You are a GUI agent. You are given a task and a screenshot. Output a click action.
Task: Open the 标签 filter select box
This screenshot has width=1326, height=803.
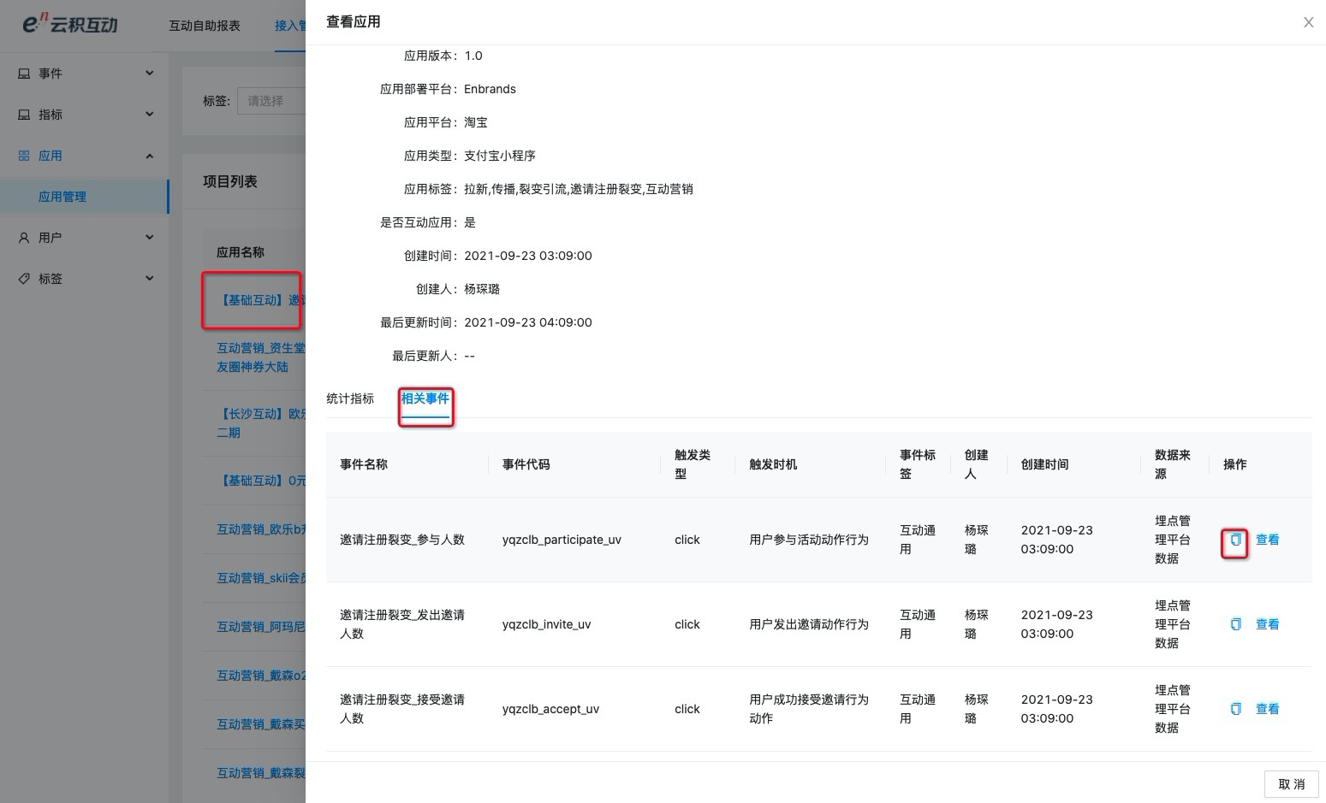click(272, 101)
